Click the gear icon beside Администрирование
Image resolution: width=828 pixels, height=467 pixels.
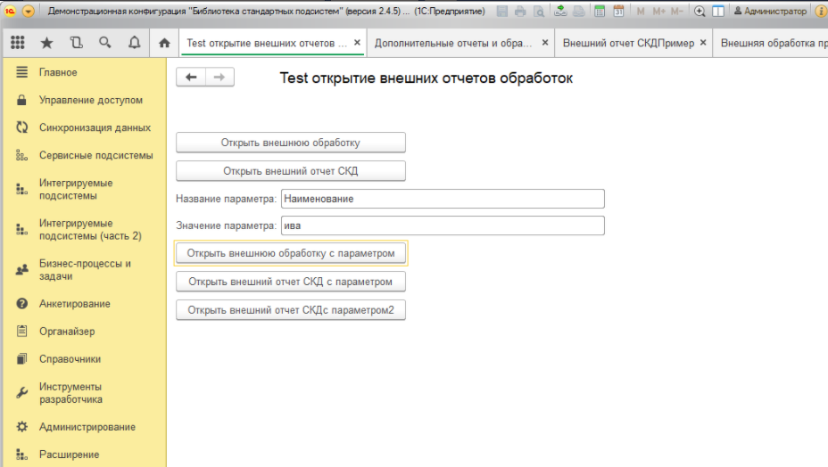click(21, 427)
